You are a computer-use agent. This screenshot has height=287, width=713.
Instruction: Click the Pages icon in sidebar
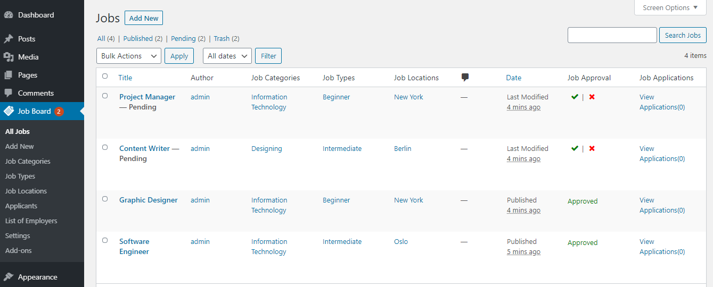point(9,75)
